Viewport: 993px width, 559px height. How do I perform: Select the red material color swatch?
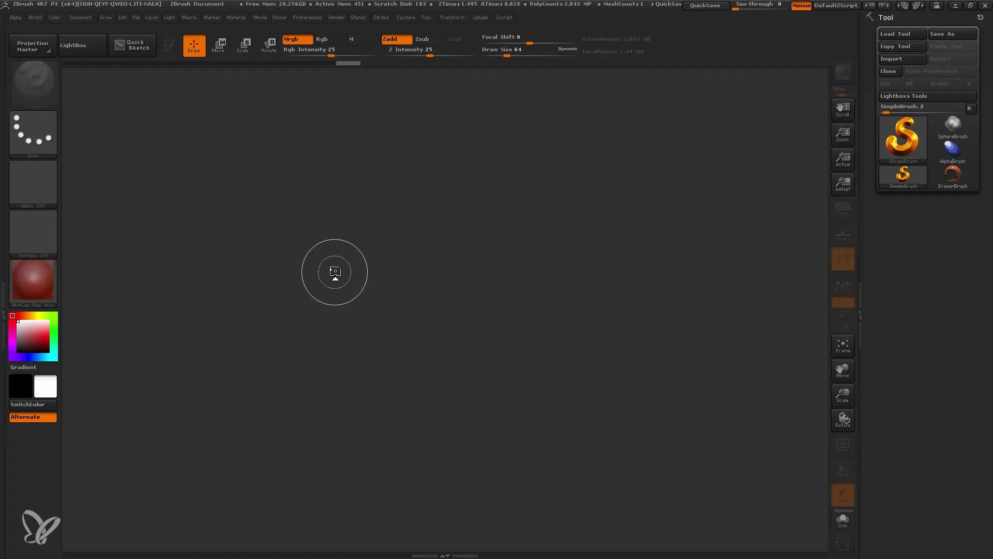[33, 282]
